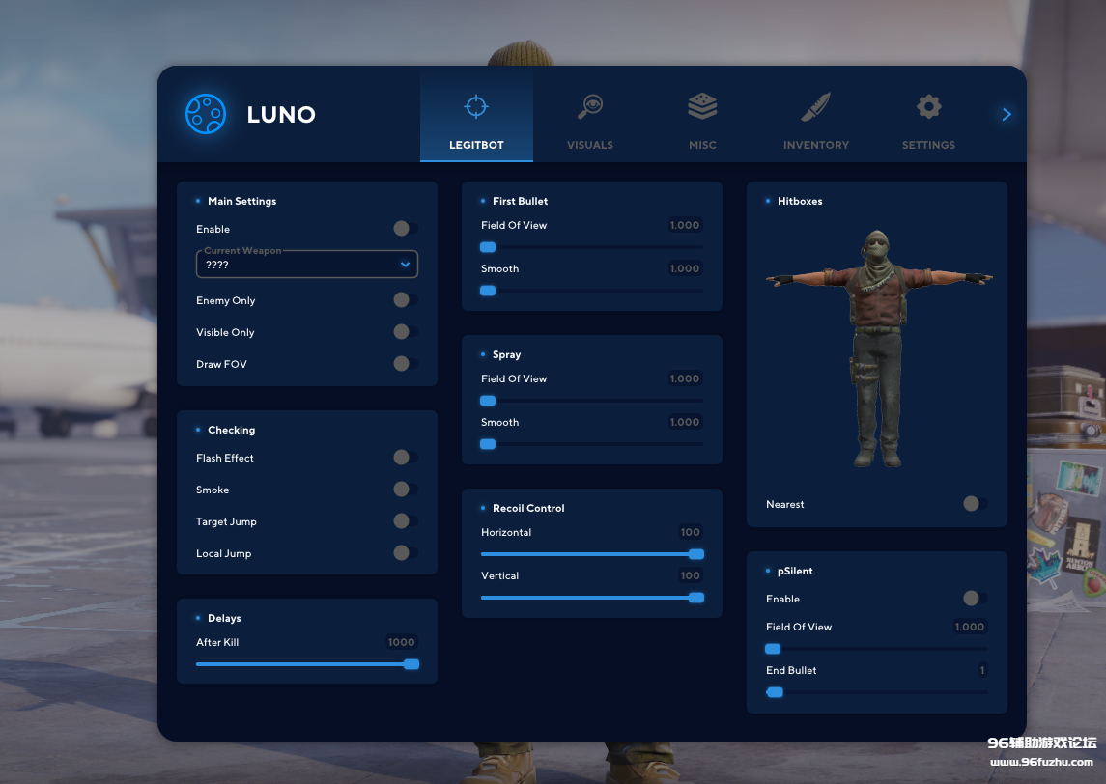Image resolution: width=1106 pixels, height=784 pixels.
Task: Toggle the Main Settings Enable switch
Action: 404,229
